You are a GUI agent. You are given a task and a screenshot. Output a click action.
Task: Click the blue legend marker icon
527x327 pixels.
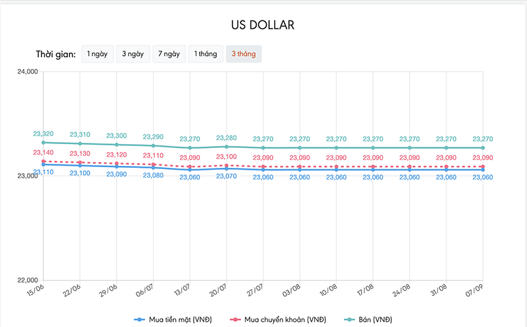(140, 319)
